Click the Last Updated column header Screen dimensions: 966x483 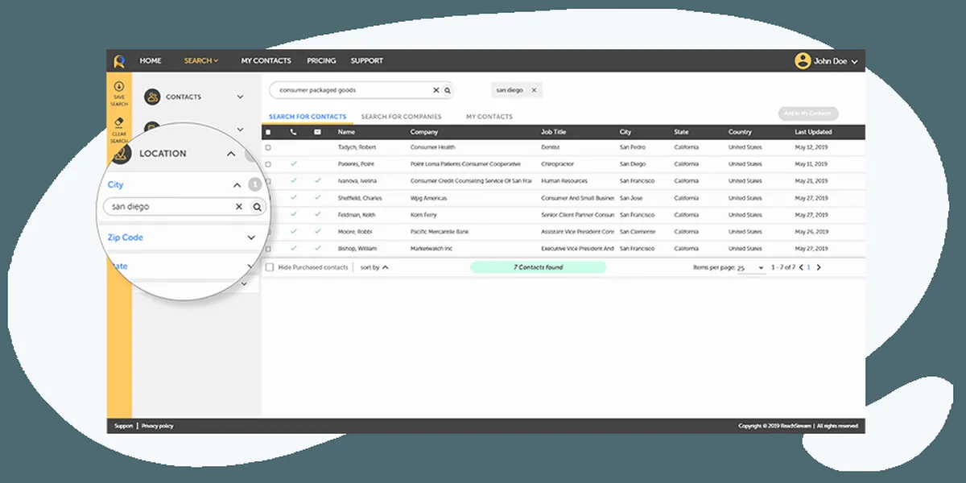click(813, 132)
